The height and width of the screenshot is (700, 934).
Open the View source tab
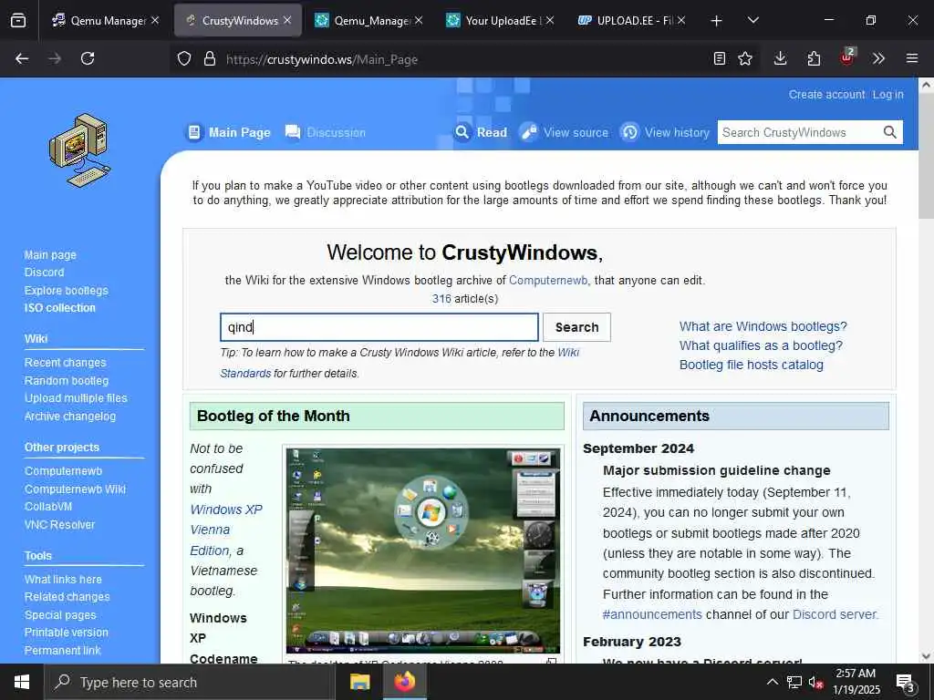click(564, 132)
